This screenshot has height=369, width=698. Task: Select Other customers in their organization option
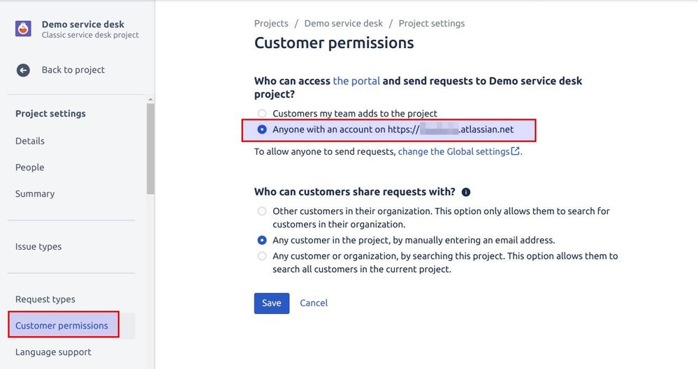point(262,211)
